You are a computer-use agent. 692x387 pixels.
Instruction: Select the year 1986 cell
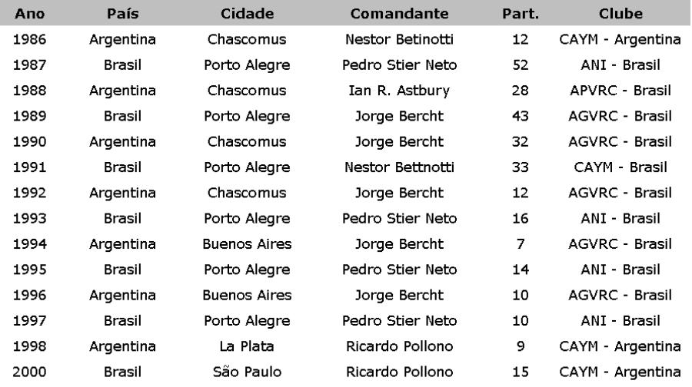click(x=29, y=39)
